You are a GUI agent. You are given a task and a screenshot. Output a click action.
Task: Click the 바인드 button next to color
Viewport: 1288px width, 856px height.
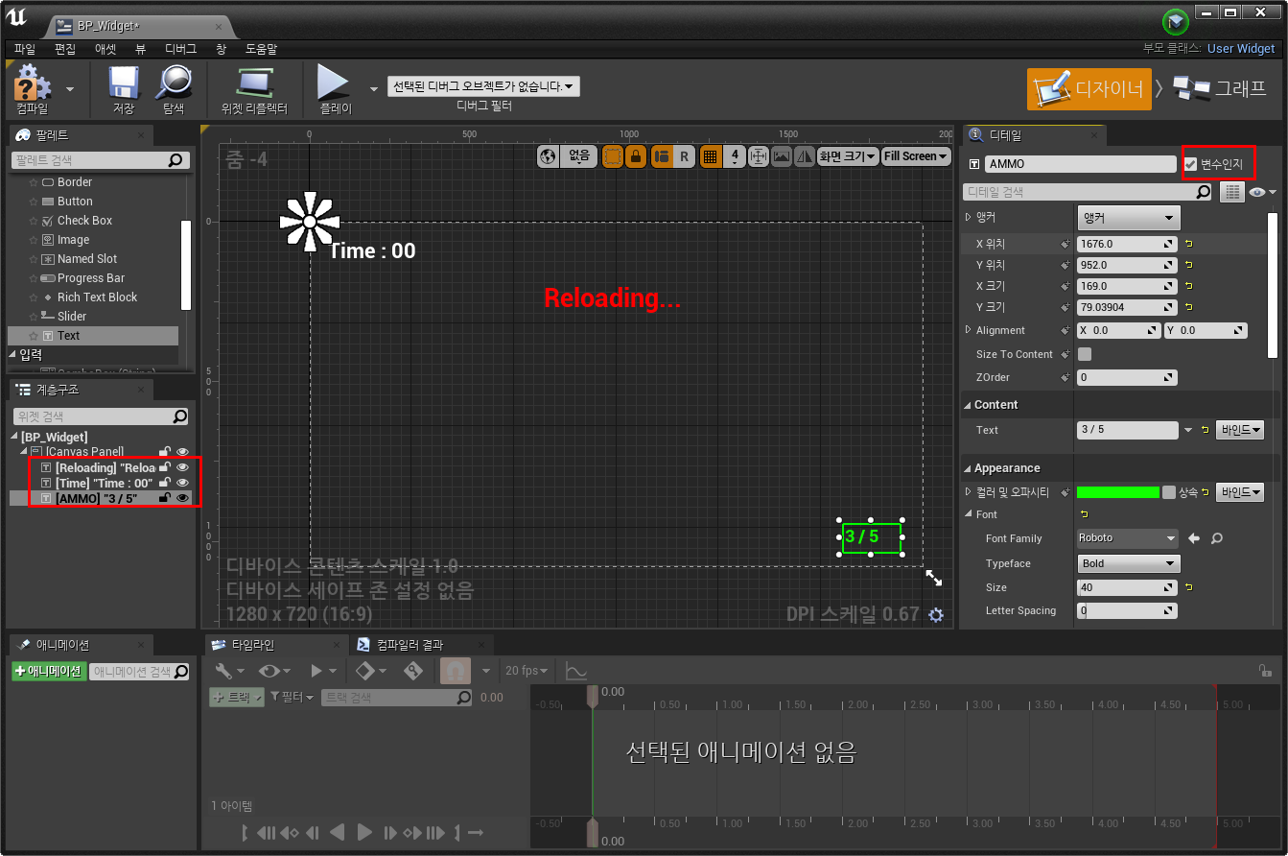point(1240,492)
